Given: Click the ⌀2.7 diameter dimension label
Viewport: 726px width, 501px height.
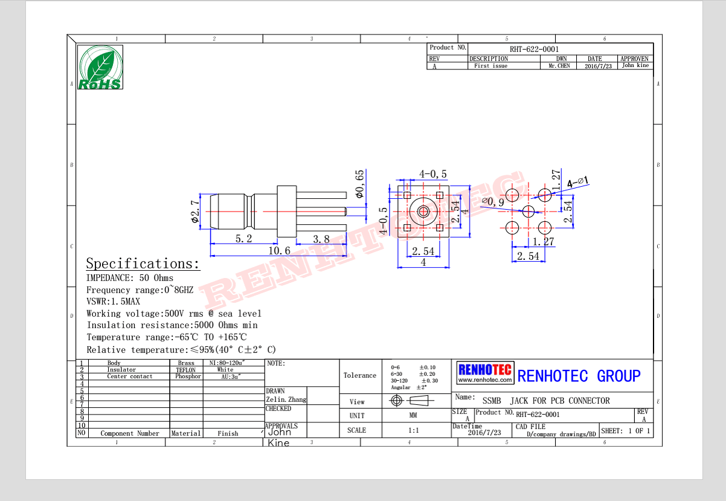Looking at the screenshot, I should coord(195,212).
